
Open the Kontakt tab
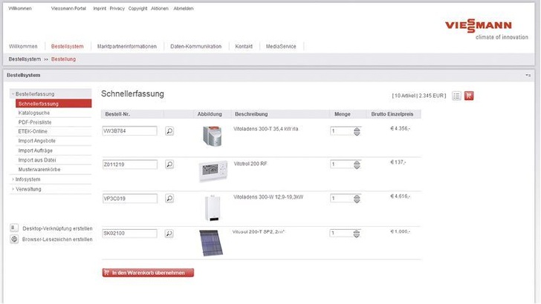244,46
